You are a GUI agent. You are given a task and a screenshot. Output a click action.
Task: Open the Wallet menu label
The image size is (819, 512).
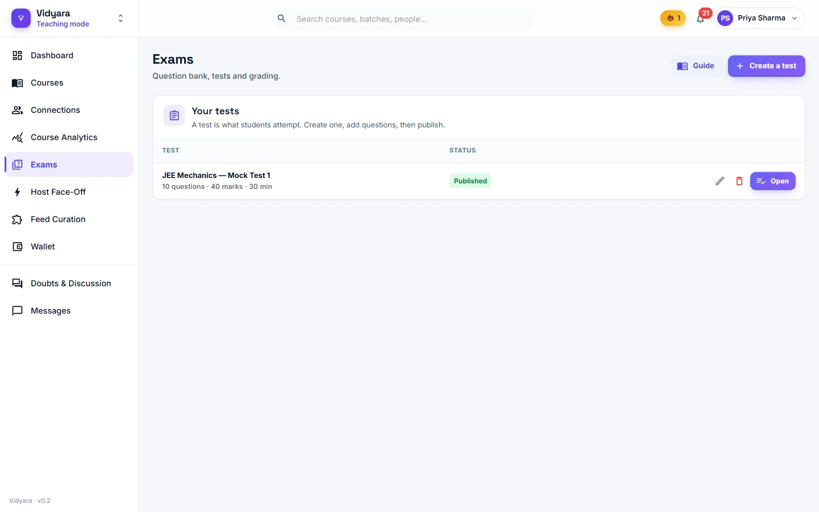click(43, 247)
